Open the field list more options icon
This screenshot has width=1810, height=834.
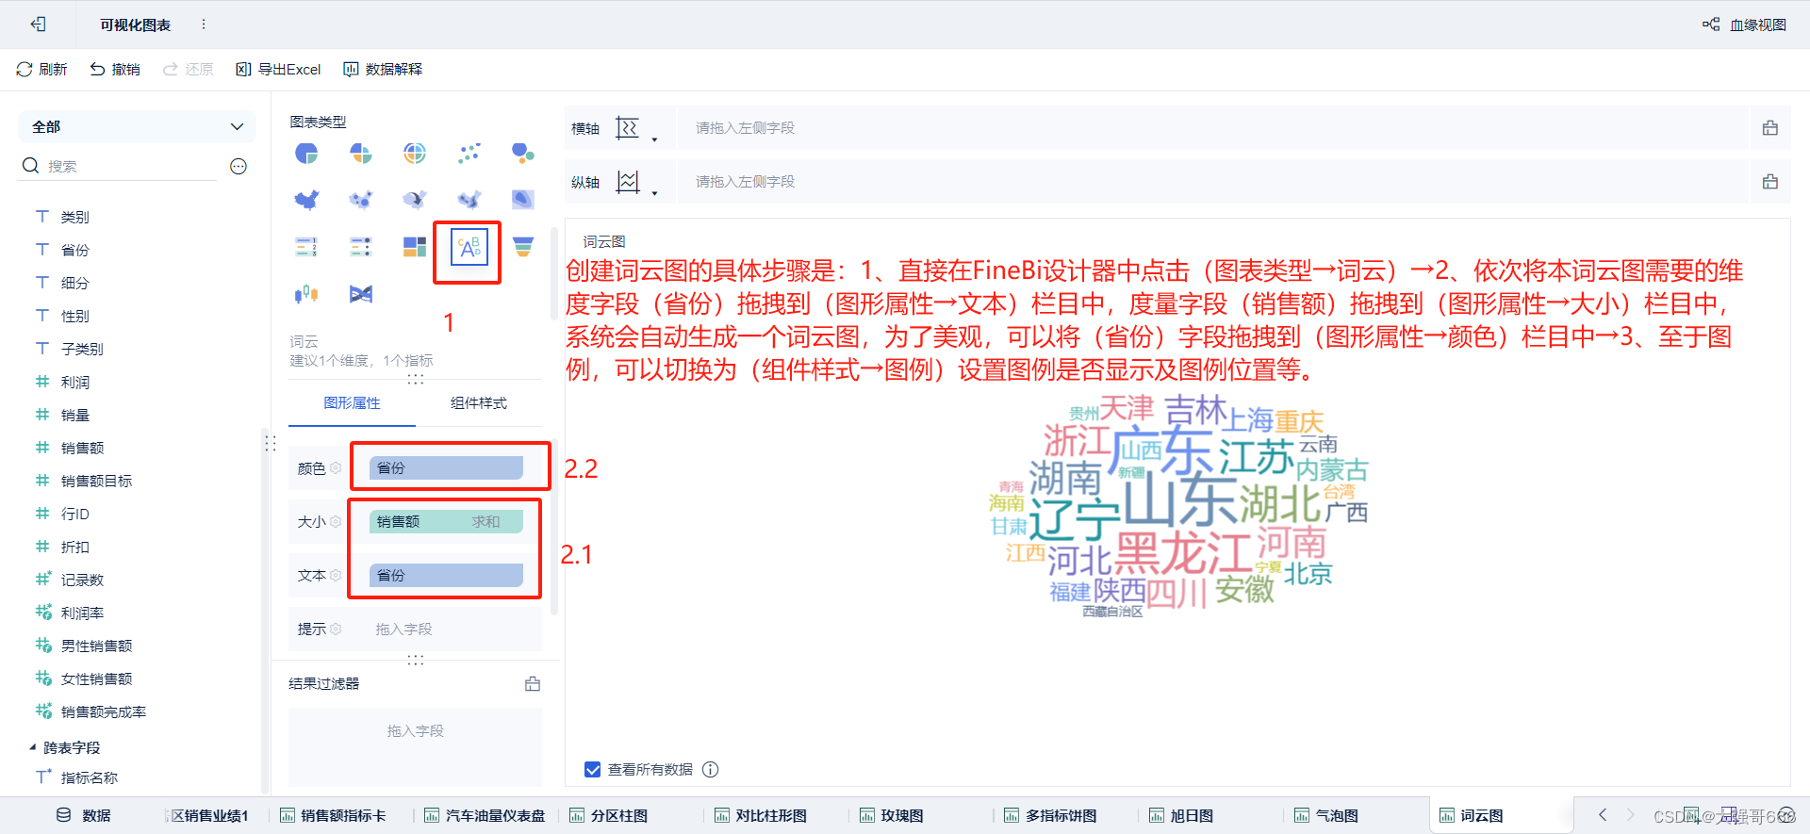tap(239, 167)
